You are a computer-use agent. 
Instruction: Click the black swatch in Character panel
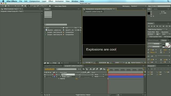click(x=164, y=46)
